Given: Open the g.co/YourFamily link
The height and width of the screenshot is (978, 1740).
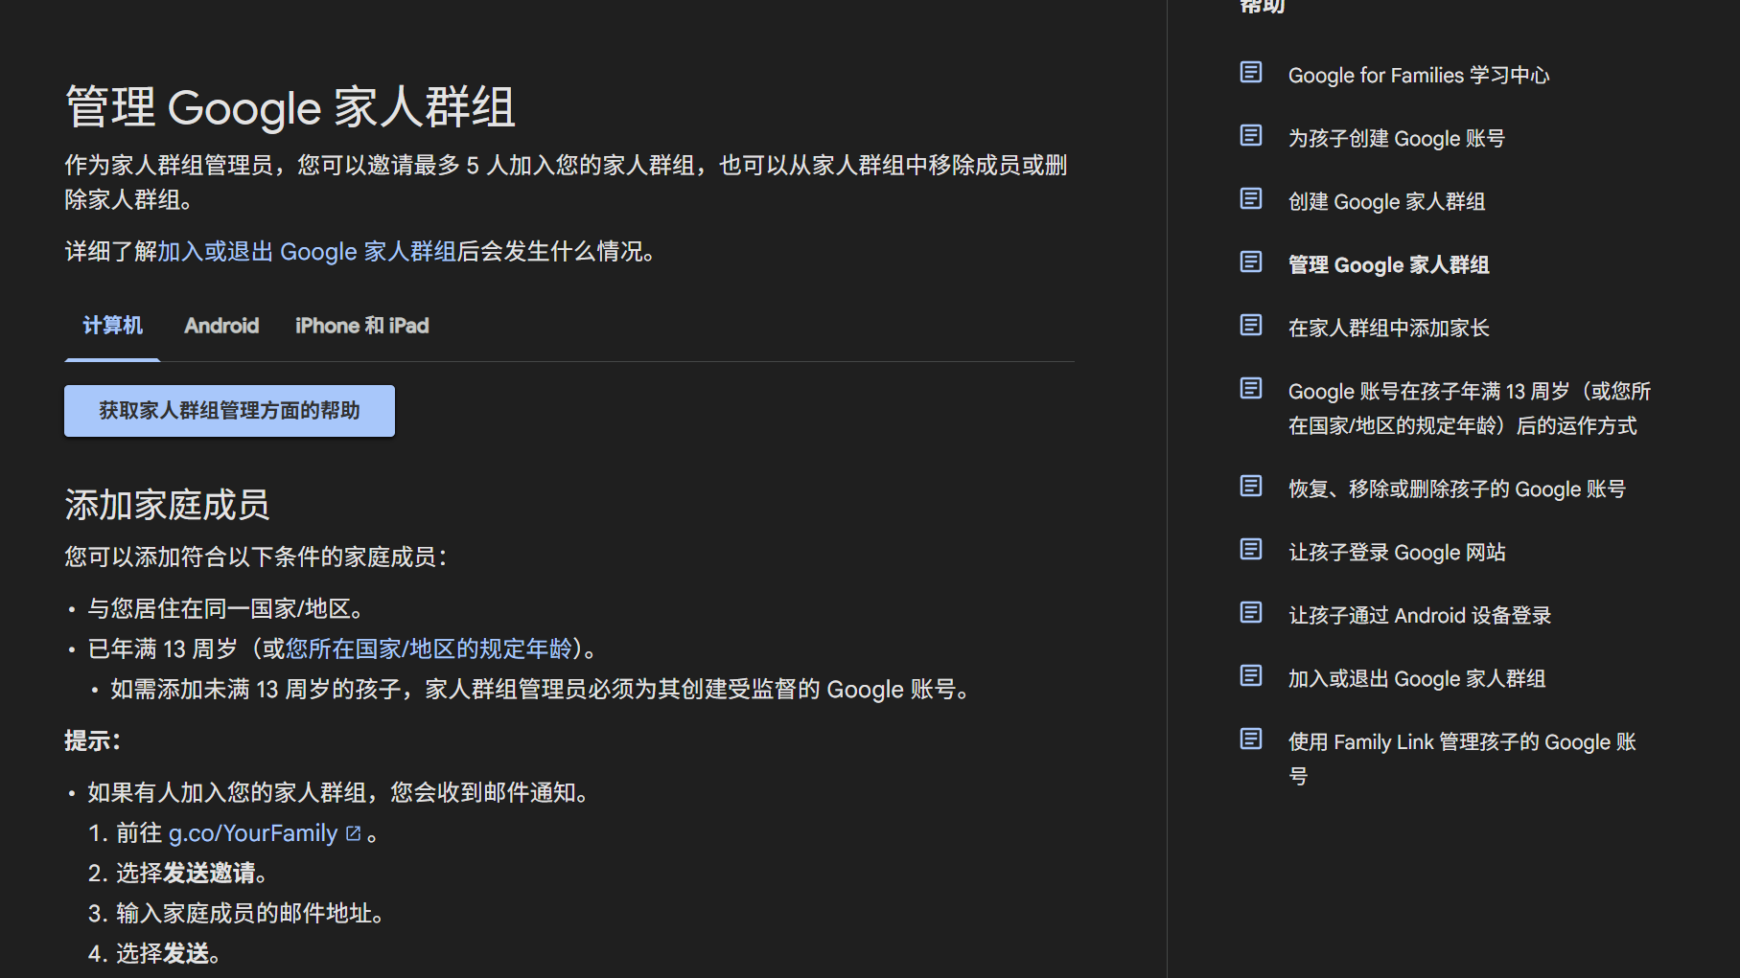Looking at the screenshot, I should click(253, 834).
